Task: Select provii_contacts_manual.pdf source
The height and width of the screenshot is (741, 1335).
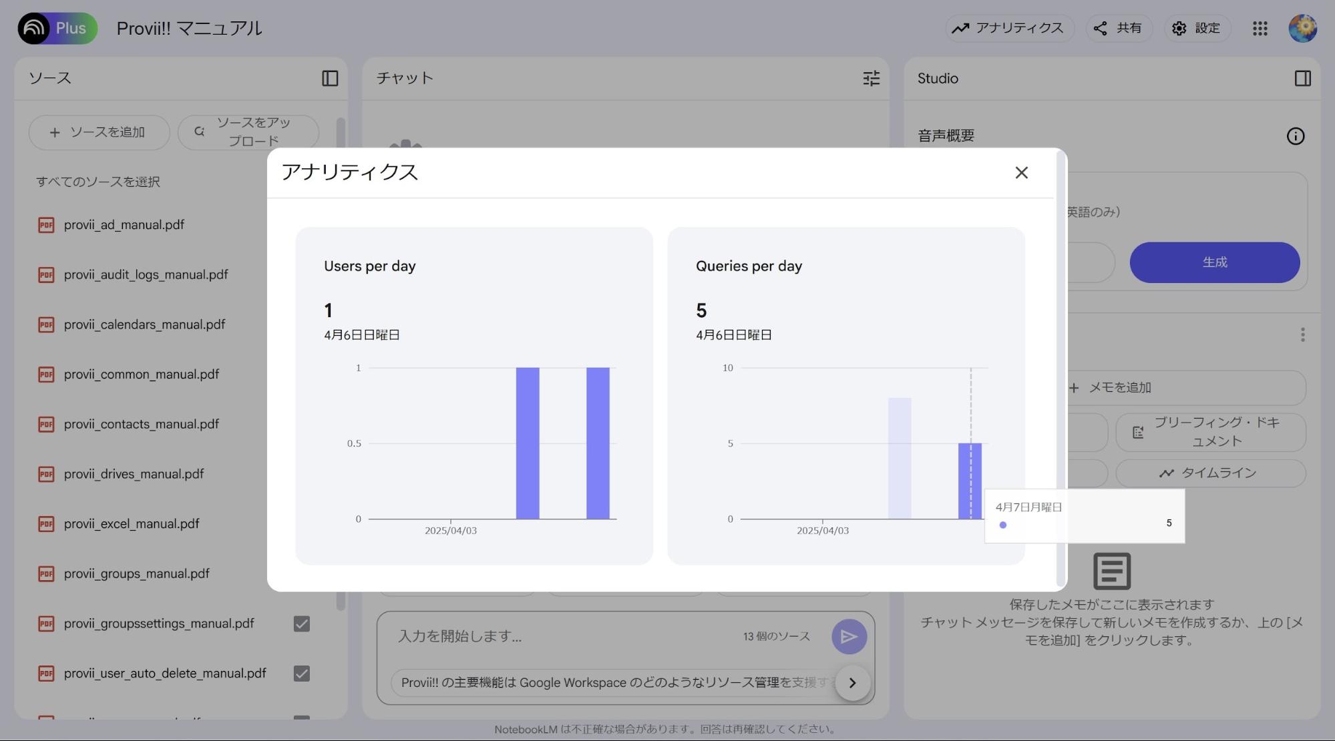Action: (142, 424)
